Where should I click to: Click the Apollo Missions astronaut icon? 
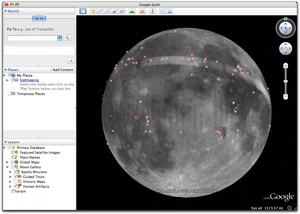18,172
